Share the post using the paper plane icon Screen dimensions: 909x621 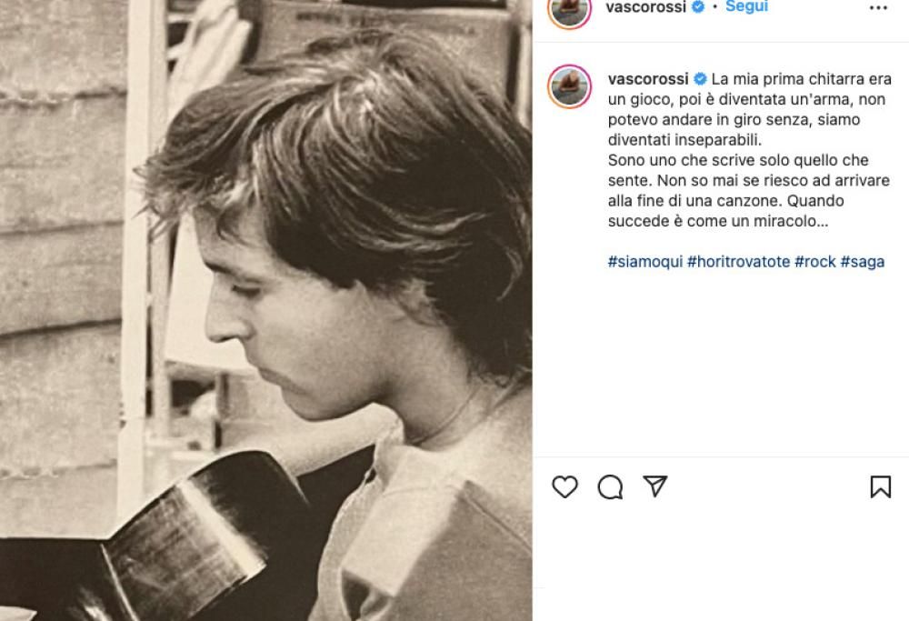tap(656, 486)
